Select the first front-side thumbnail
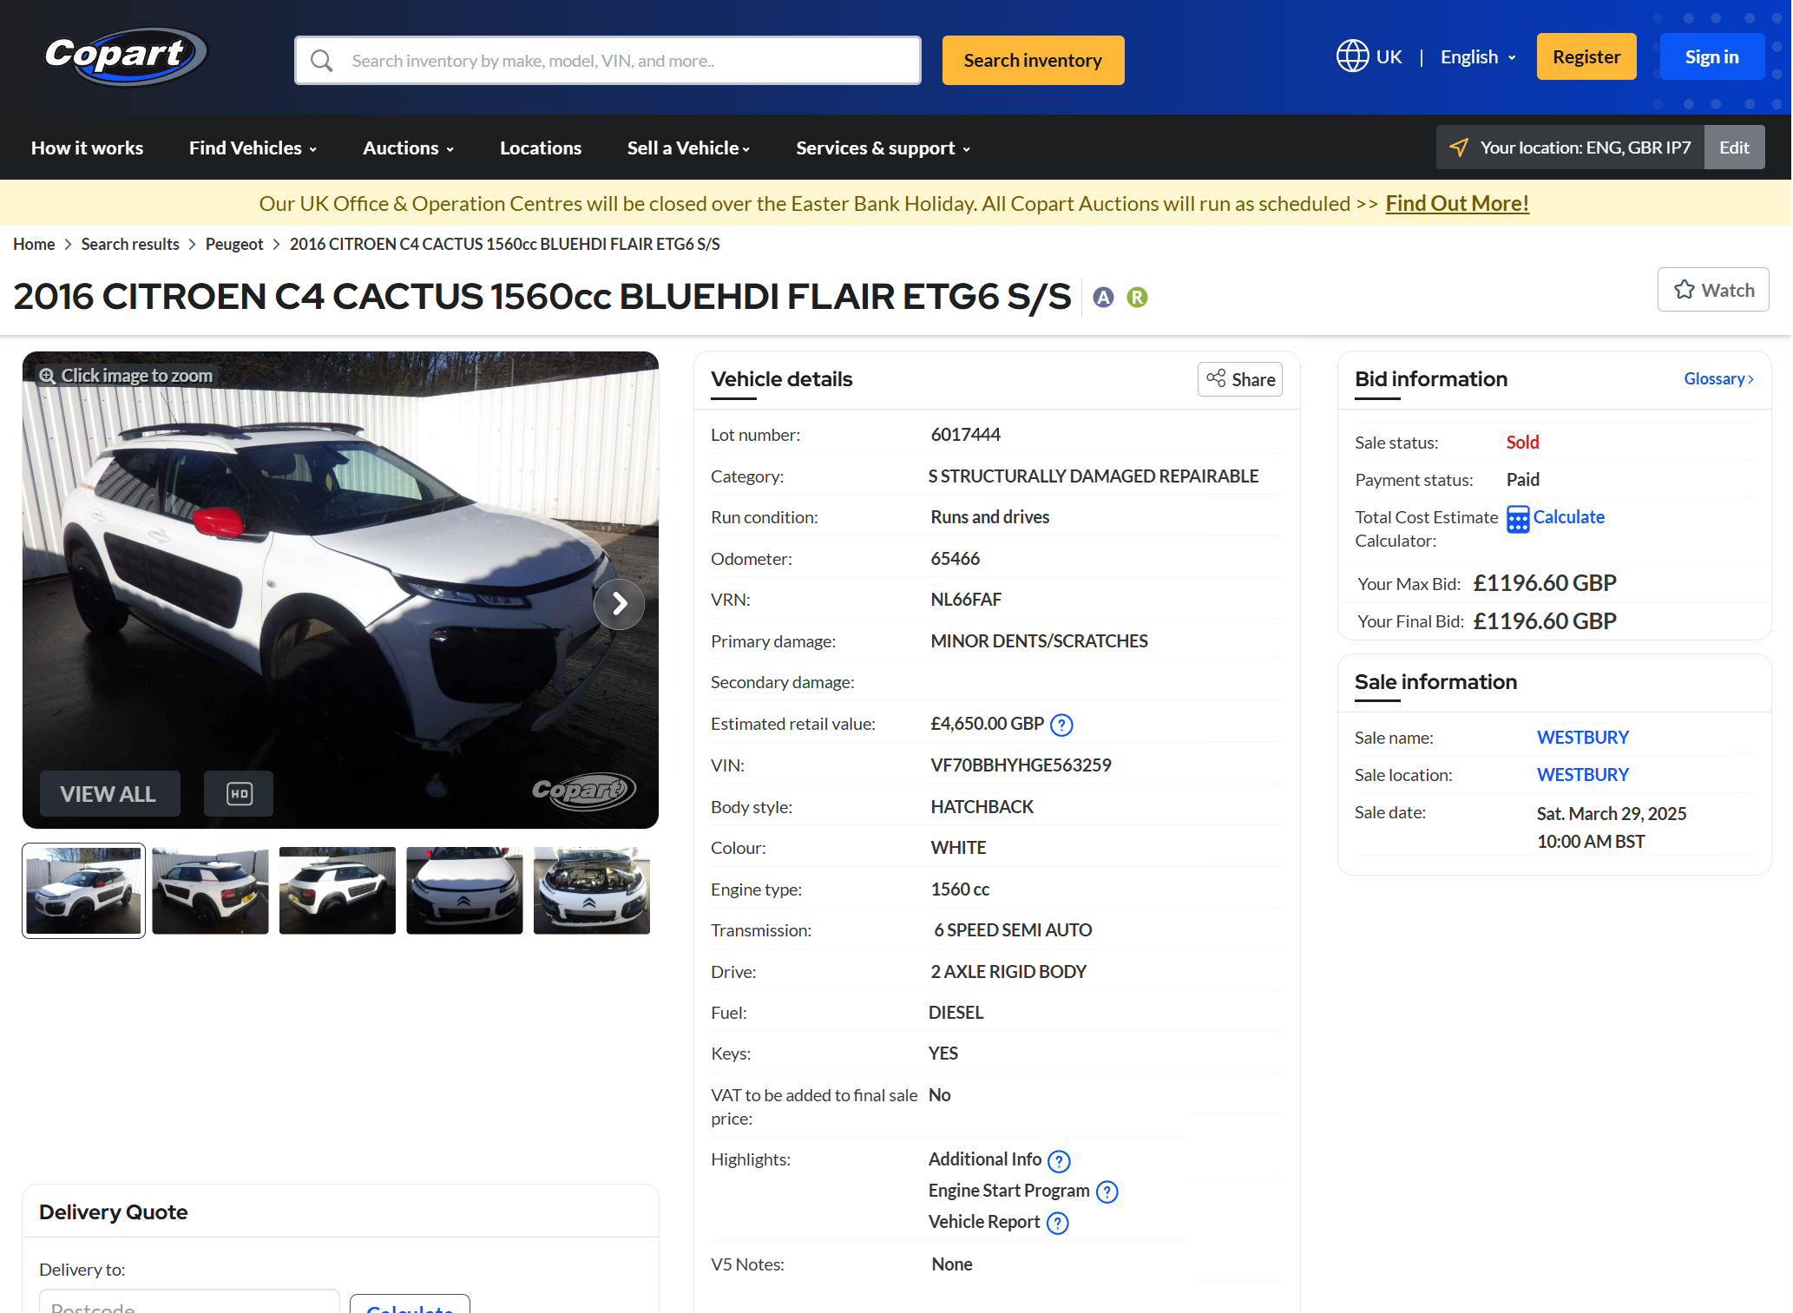 [x=83, y=890]
